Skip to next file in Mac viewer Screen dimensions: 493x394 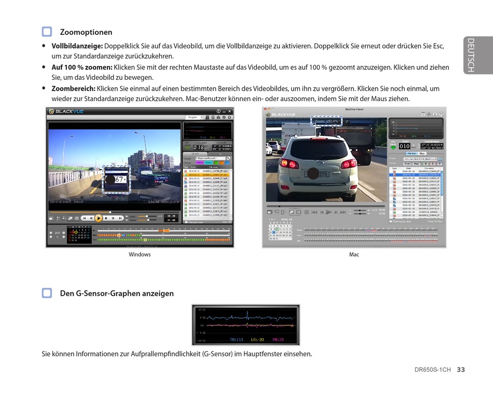click(343, 212)
